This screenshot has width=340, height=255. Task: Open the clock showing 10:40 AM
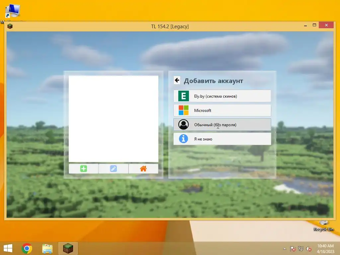click(325, 248)
